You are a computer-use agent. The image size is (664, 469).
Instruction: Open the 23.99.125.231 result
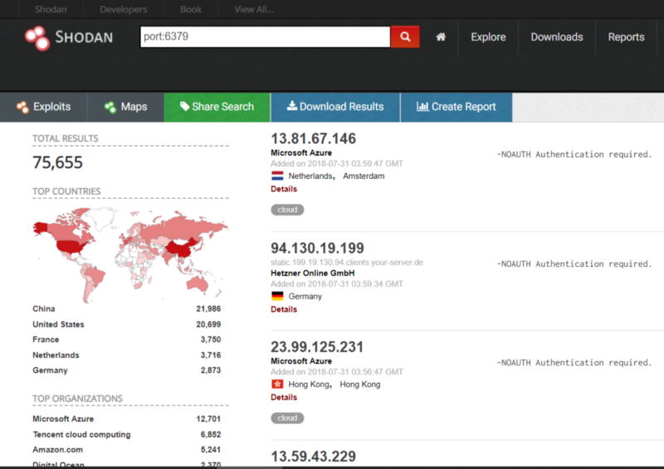click(x=317, y=347)
